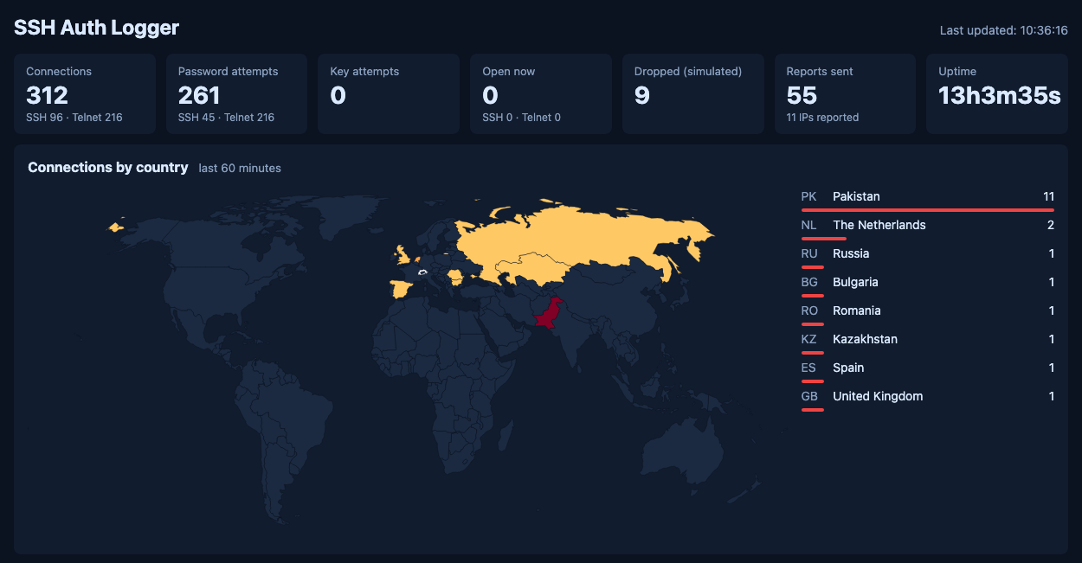The height and width of the screenshot is (563, 1082).
Task: Click the red bar under the Netherlands row
Action: [824, 238]
